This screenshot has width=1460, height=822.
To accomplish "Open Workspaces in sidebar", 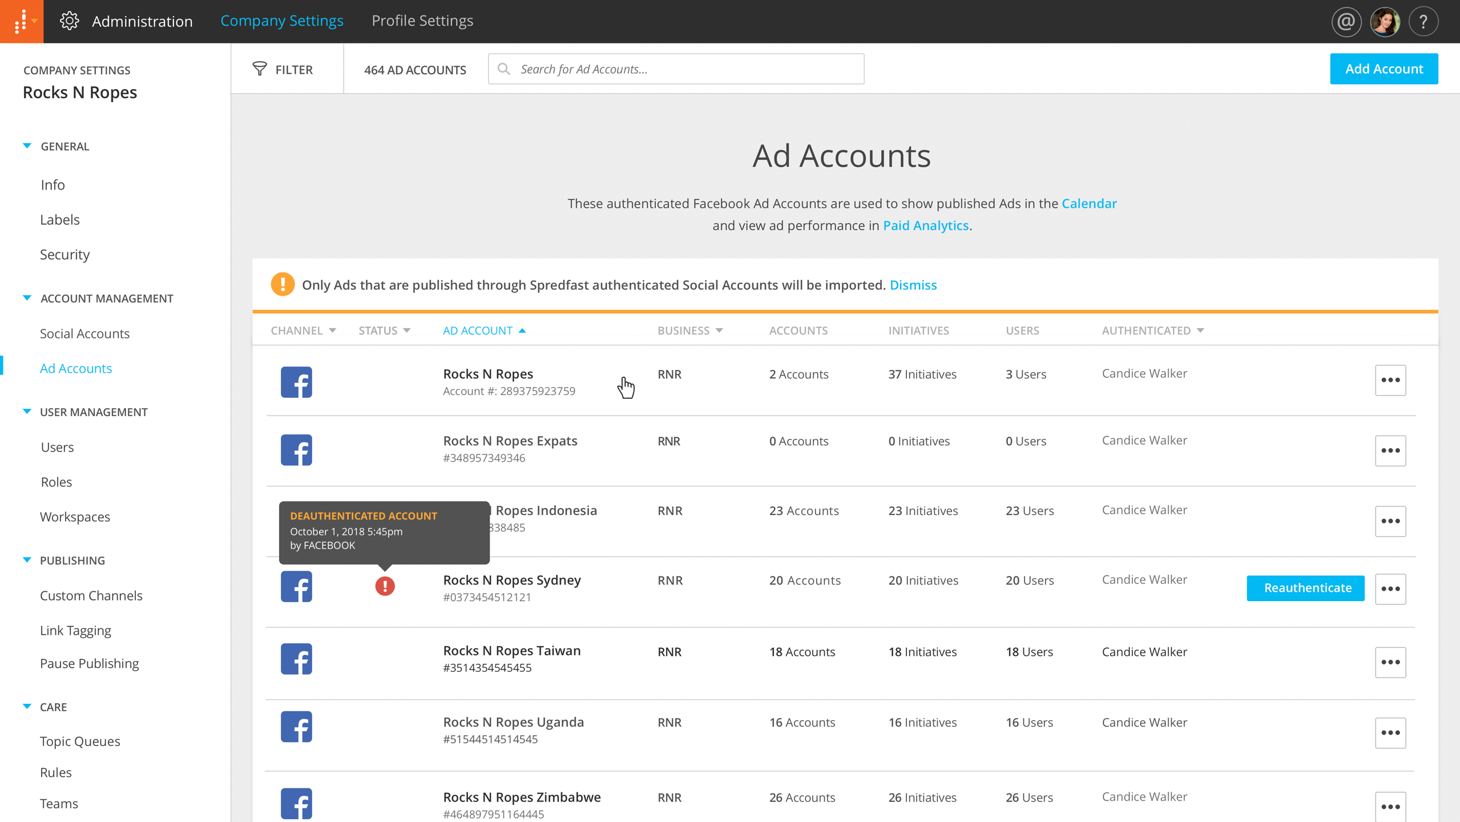I will (x=75, y=517).
